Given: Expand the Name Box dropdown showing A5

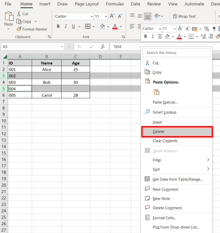Looking at the screenshot, I should pyautogui.click(x=62, y=47).
